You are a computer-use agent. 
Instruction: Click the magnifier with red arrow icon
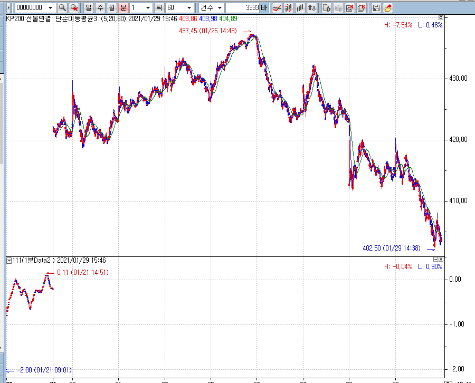click(x=74, y=8)
